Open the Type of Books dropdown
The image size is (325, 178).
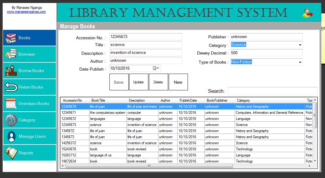(300, 62)
